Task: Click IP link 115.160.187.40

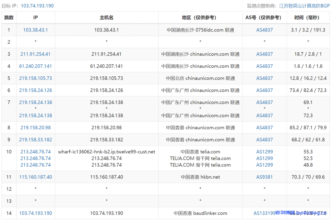Action: (35, 177)
